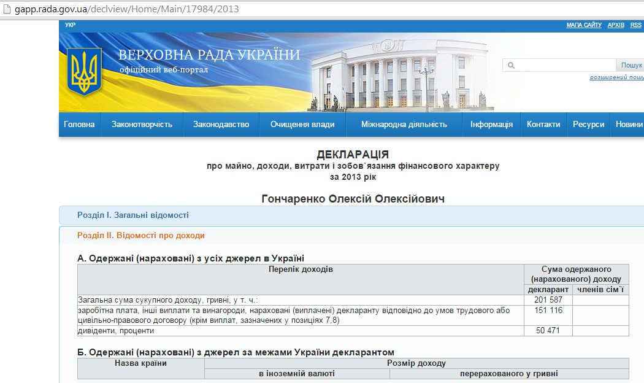This screenshot has height=383, width=644.
Task: Click the magnifier icon in the search box
Action: pyautogui.click(x=511, y=65)
